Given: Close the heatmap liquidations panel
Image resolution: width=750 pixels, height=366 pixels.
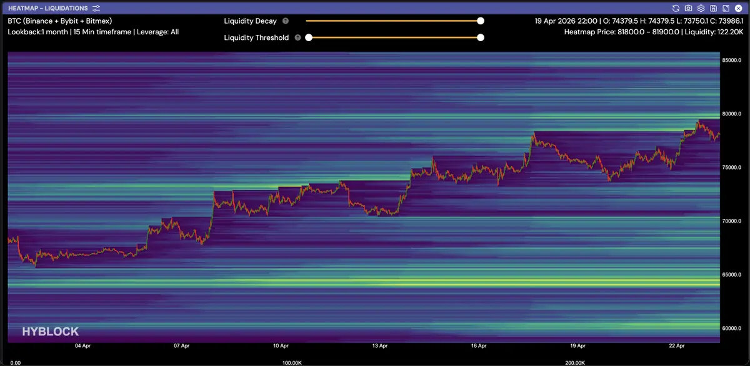Looking at the screenshot, I should pos(738,8).
